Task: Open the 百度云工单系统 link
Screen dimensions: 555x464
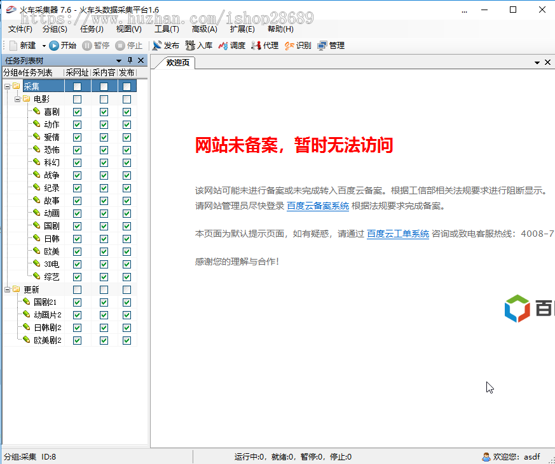Action: pos(397,234)
